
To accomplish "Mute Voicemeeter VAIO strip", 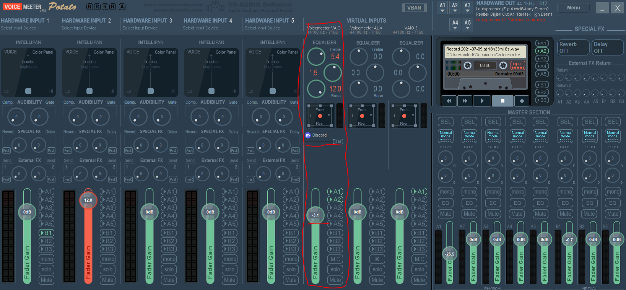I will coord(335,280).
